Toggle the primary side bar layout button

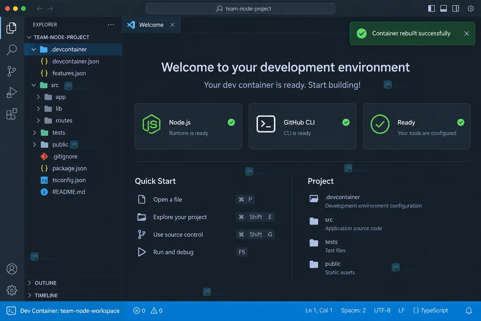pyautogui.click(x=431, y=8)
